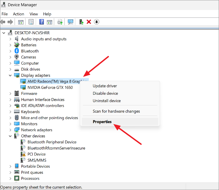Click Update device driver toolbar icon with gear
This screenshot has width=219, height=190.
[60, 22]
